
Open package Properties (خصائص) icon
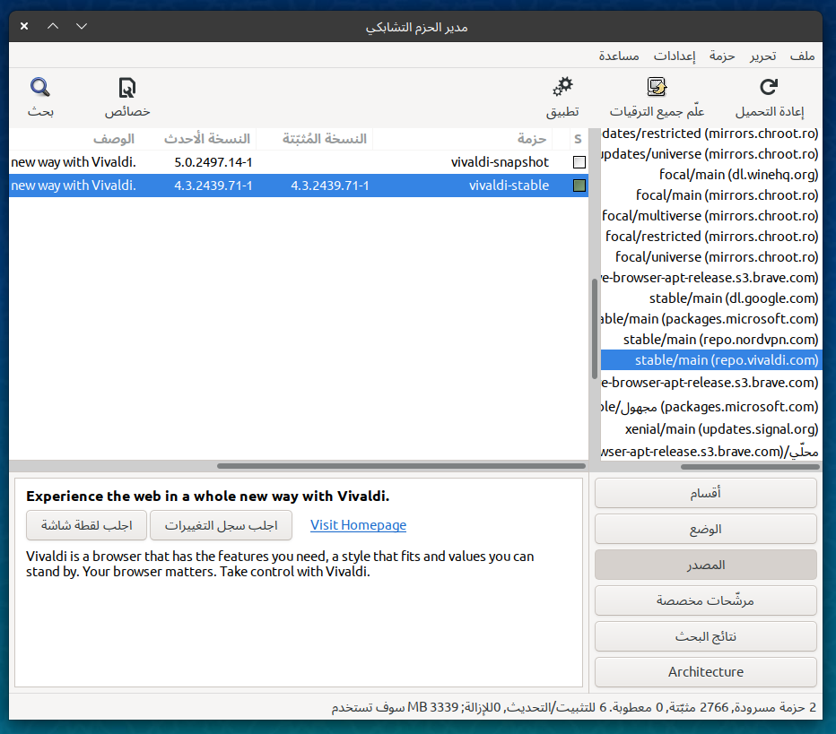tap(127, 88)
